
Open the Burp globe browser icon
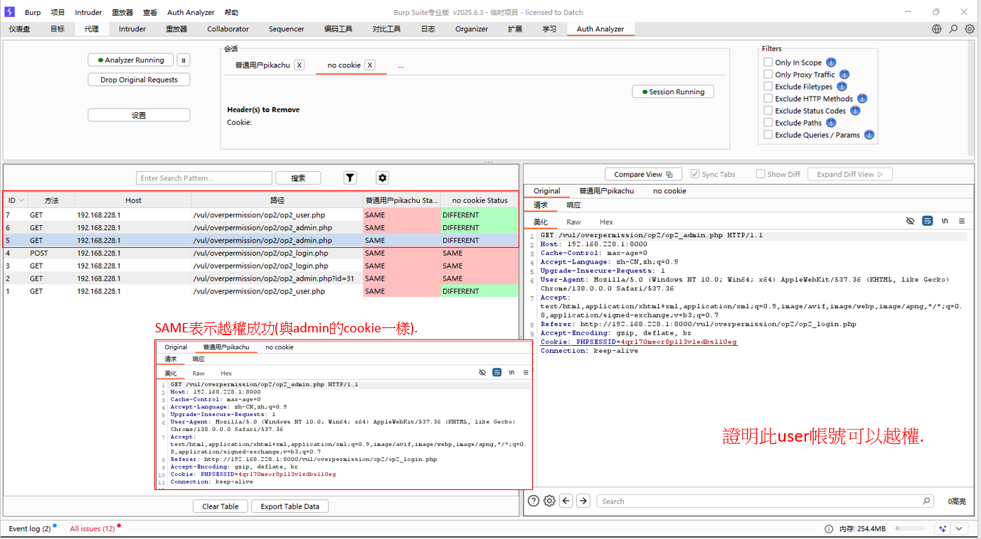coord(936,29)
